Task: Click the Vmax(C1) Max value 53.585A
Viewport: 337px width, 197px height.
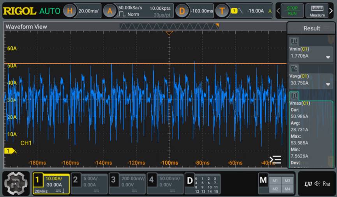Action: point(299,143)
